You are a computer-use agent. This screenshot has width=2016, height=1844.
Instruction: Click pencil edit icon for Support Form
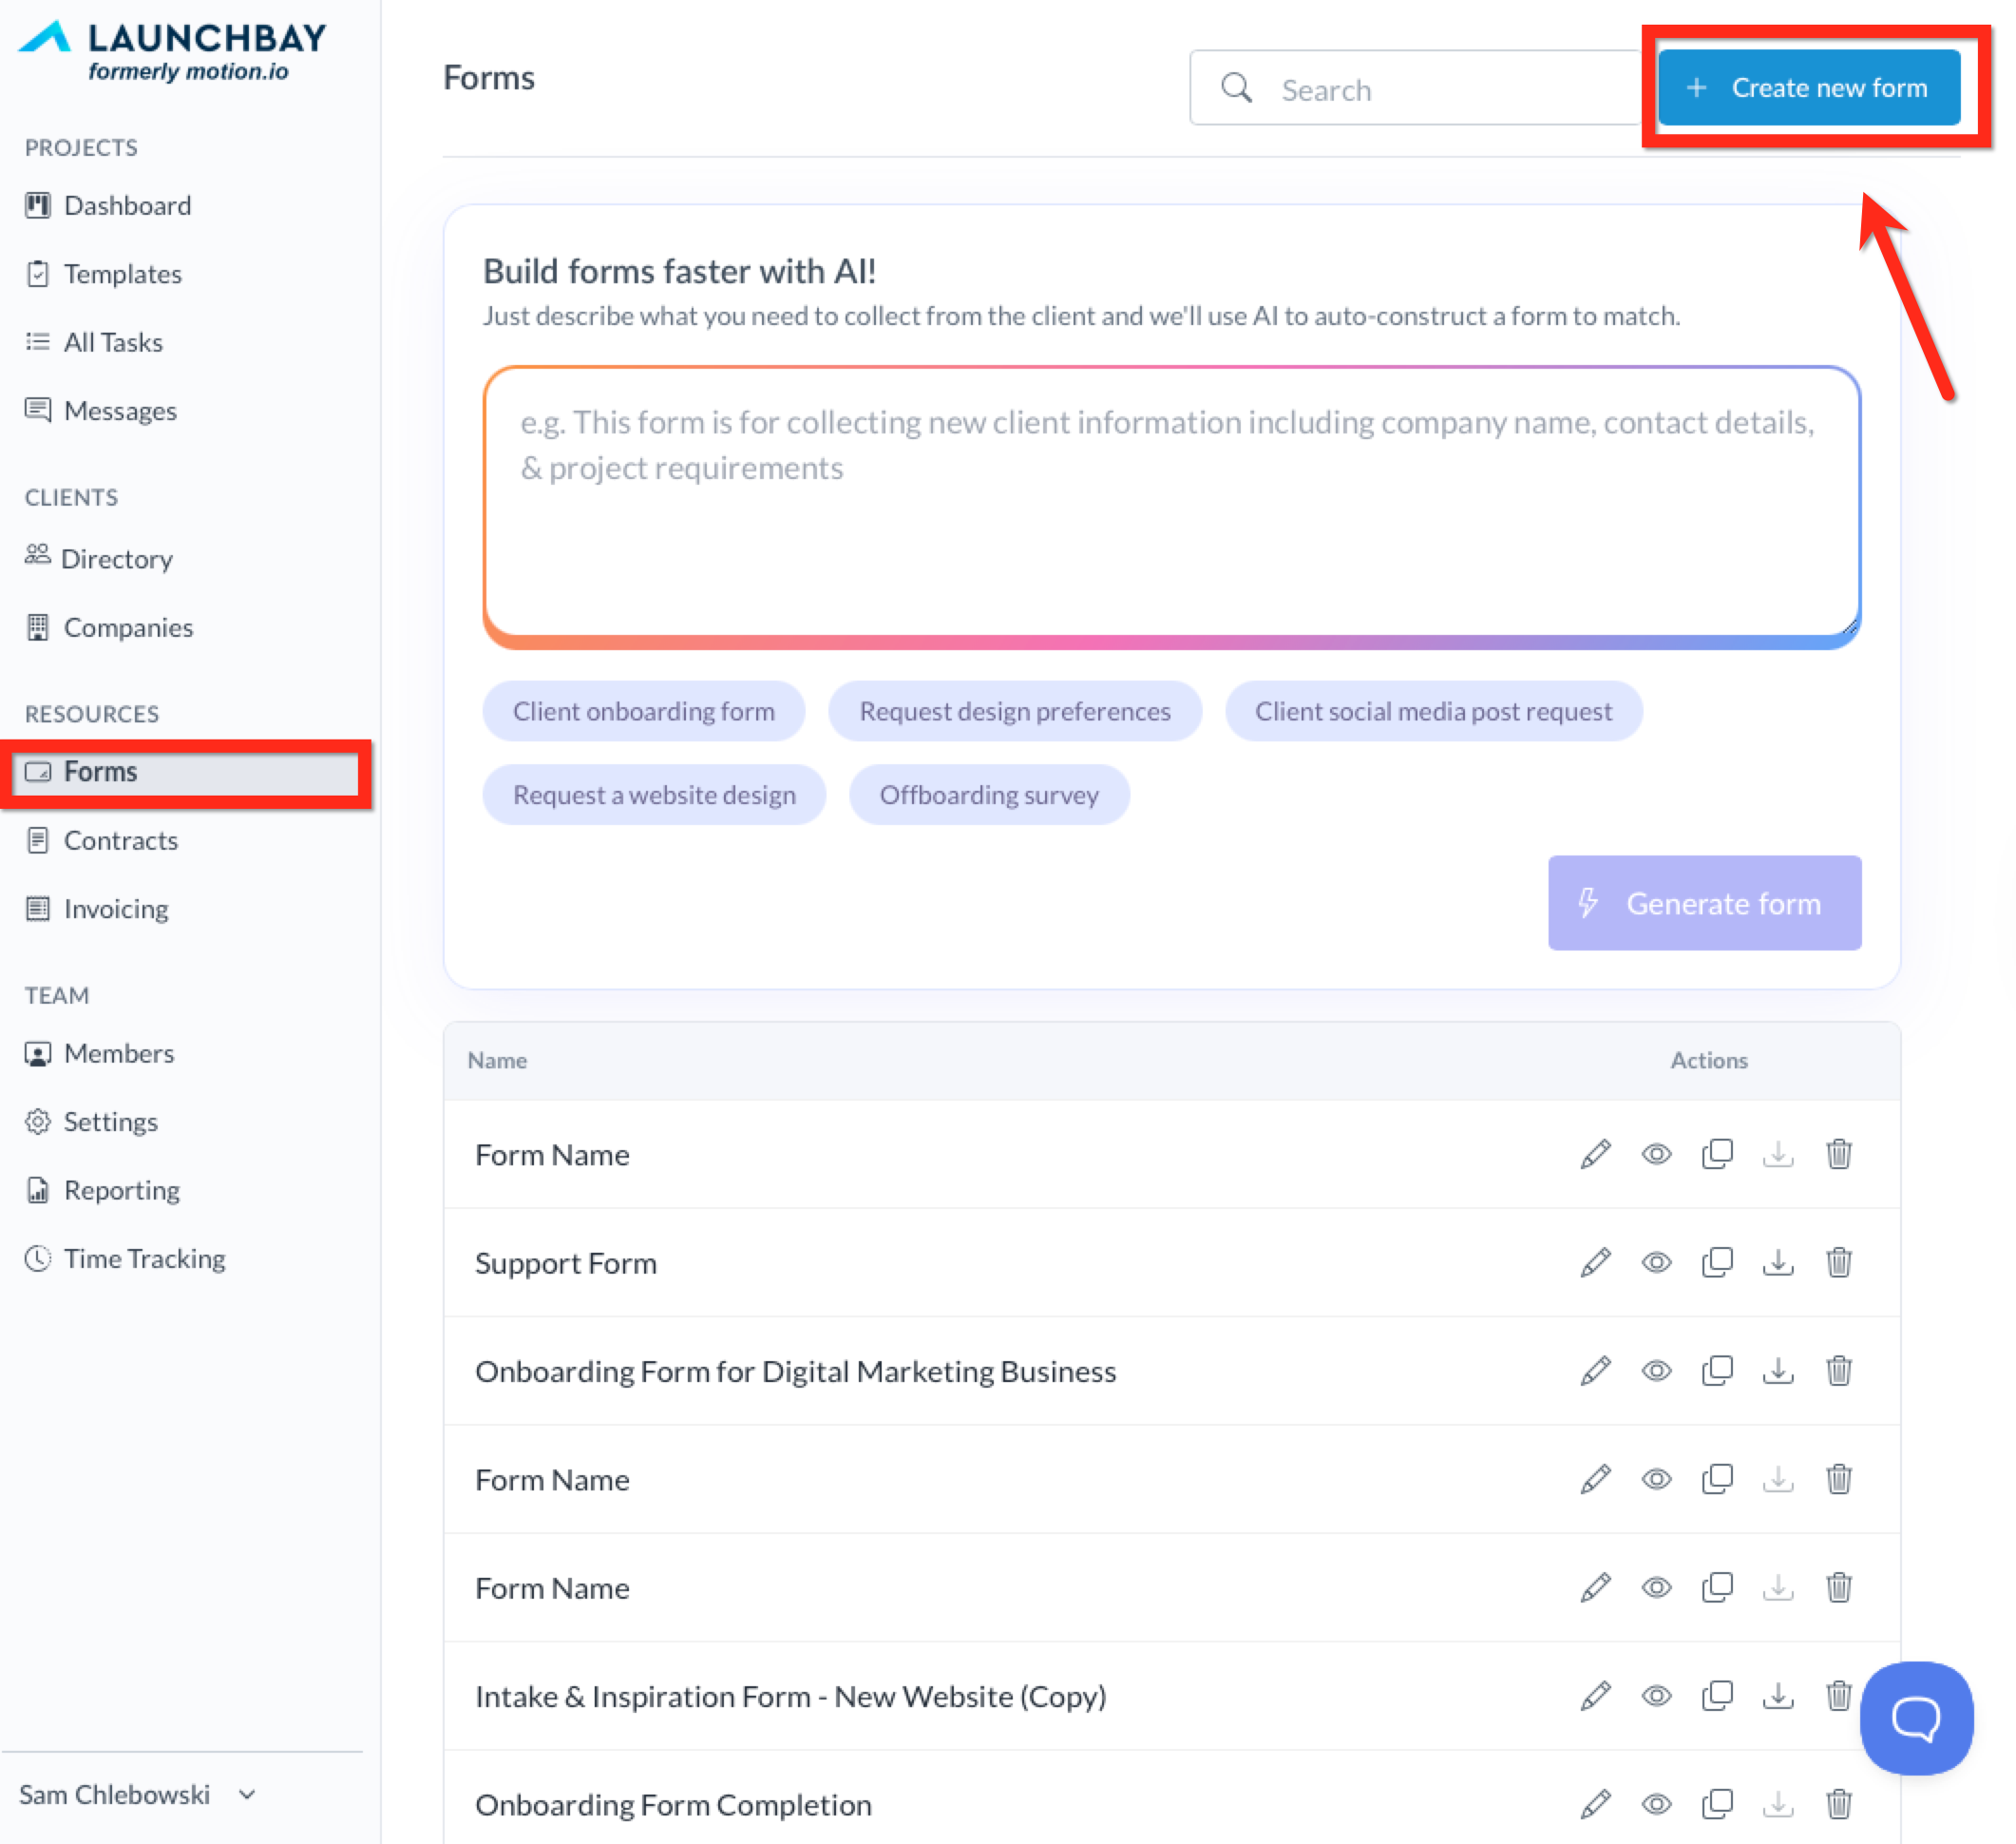[x=1595, y=1261]
